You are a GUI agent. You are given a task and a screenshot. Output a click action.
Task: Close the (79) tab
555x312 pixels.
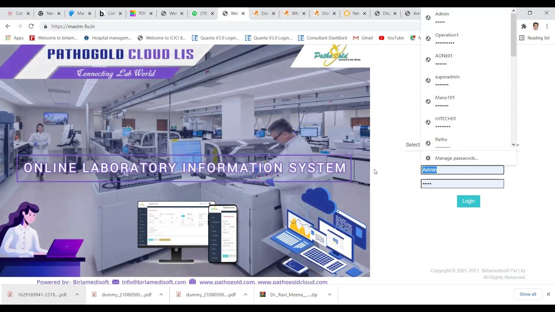(212, 13)
